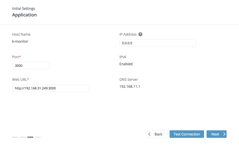Click the 'Web URL' label
Image resolution: width=239 pixels, height=150 pixels.
[20, 80]
